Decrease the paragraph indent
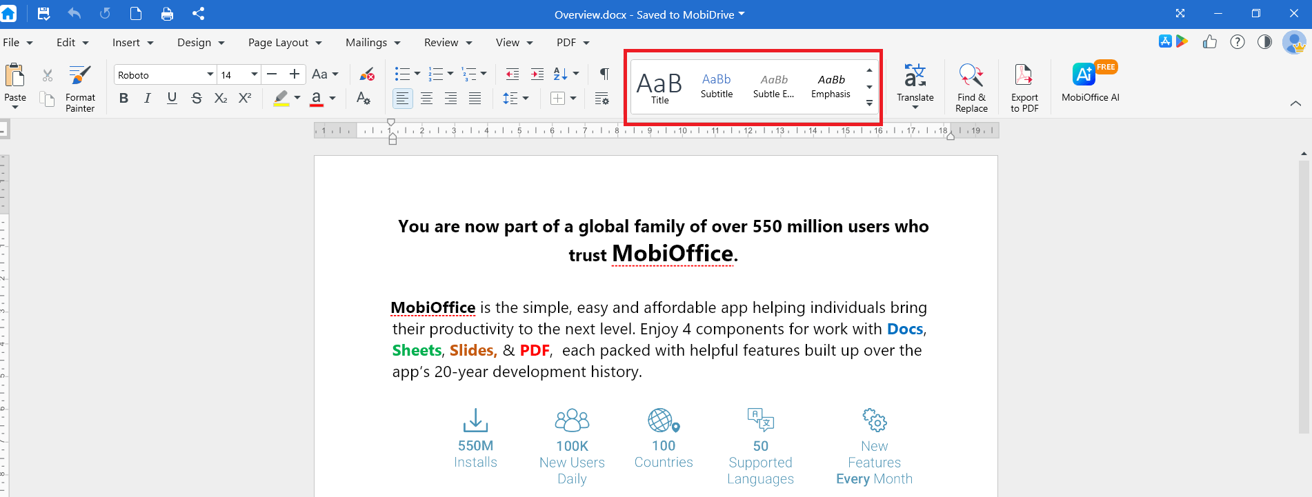 pyautogui.click(x=513, y=74)
